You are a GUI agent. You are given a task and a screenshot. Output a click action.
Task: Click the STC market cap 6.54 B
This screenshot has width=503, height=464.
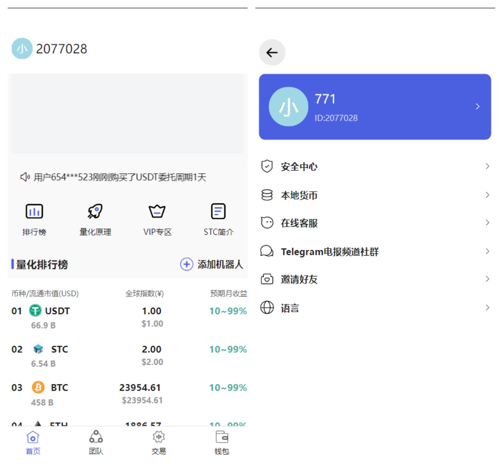coord(43,363)
